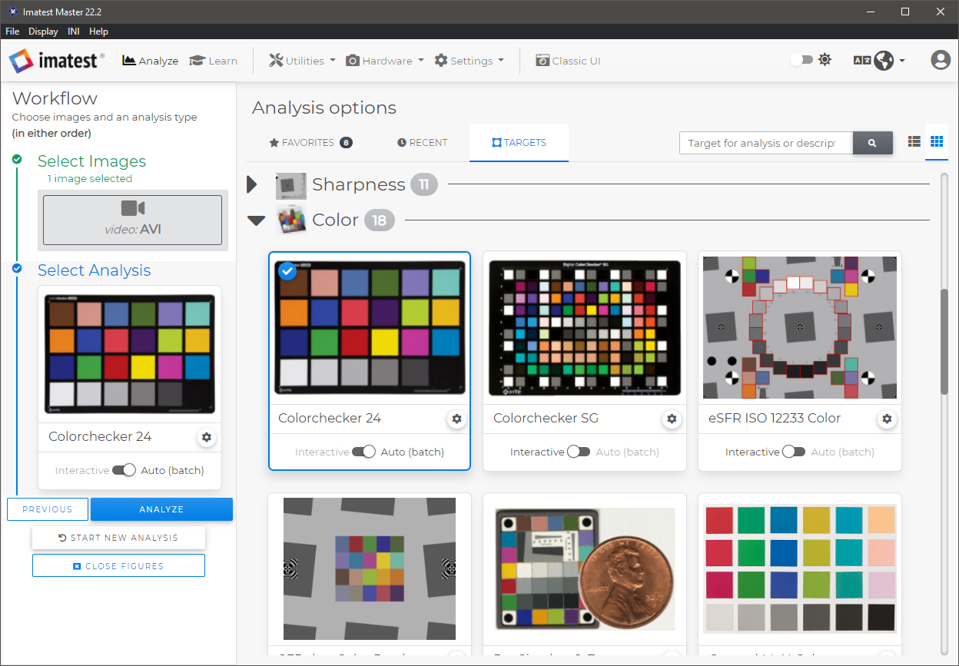Open eSFR ISO 12233 Color settings gear
Viewport: 959px width, 666px height.
(x=888, y=419)
